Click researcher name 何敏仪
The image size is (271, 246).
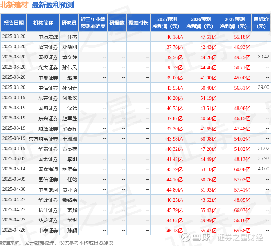coord(70,98)
